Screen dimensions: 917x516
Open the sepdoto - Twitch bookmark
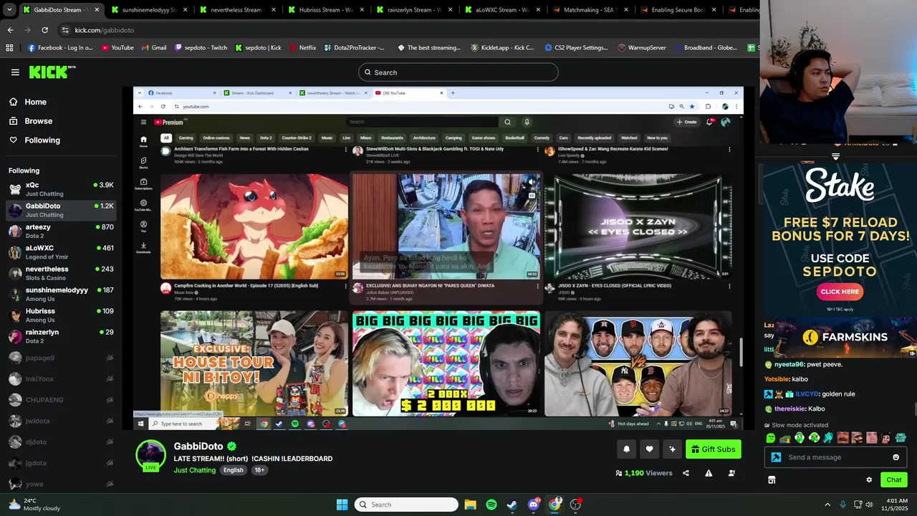tap(201, 48)
